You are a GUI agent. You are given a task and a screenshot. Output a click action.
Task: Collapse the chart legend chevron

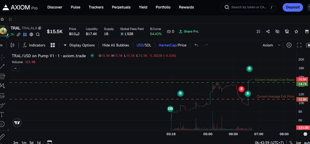tap(15, 68)
